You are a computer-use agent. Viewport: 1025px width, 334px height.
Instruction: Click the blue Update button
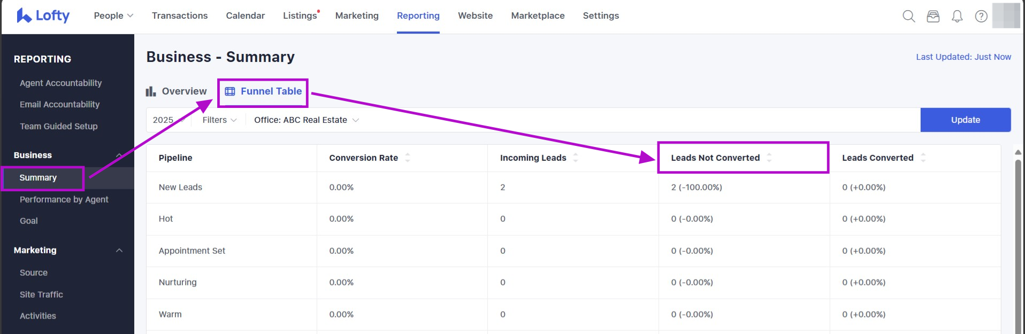[x=965, y=120]
